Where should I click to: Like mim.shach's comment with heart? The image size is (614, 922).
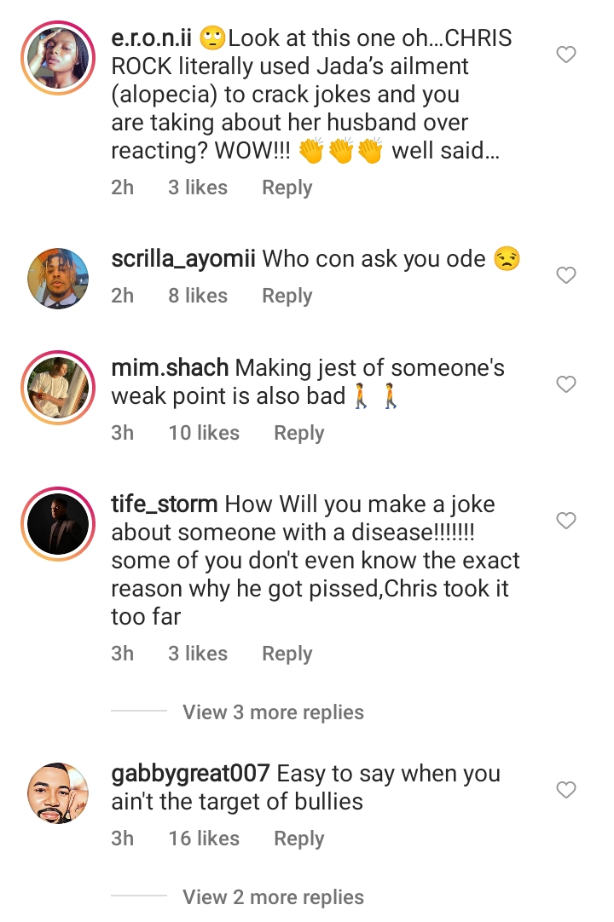coord(565,384)
